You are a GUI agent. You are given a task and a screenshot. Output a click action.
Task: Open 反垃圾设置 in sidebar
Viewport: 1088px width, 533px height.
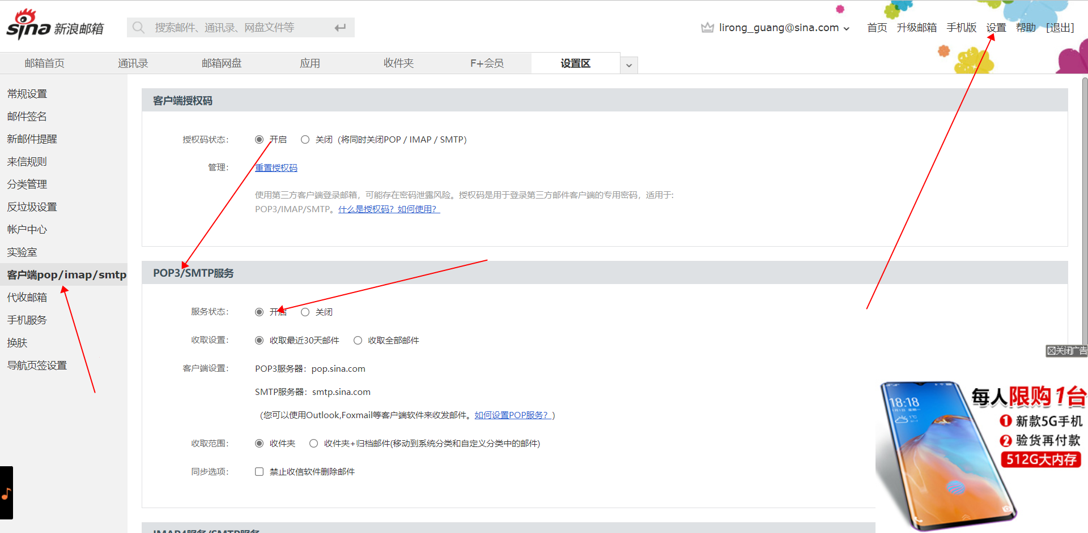click(x=32, y=207)
